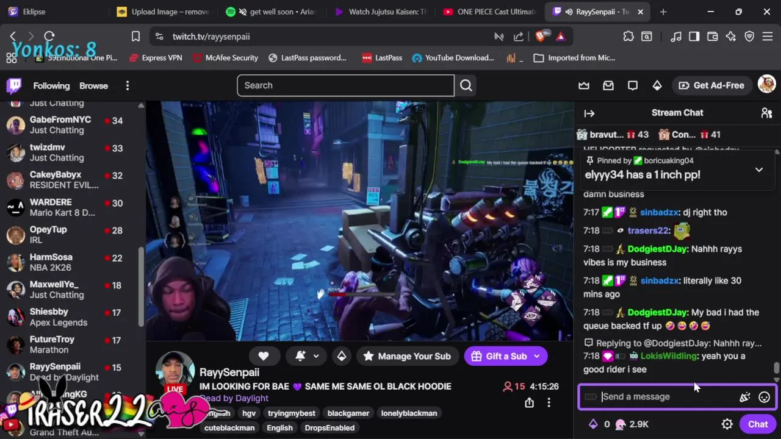Open the chat Community users icon
This screenshot has height=439, width=781.
click(x=766, y=113)
